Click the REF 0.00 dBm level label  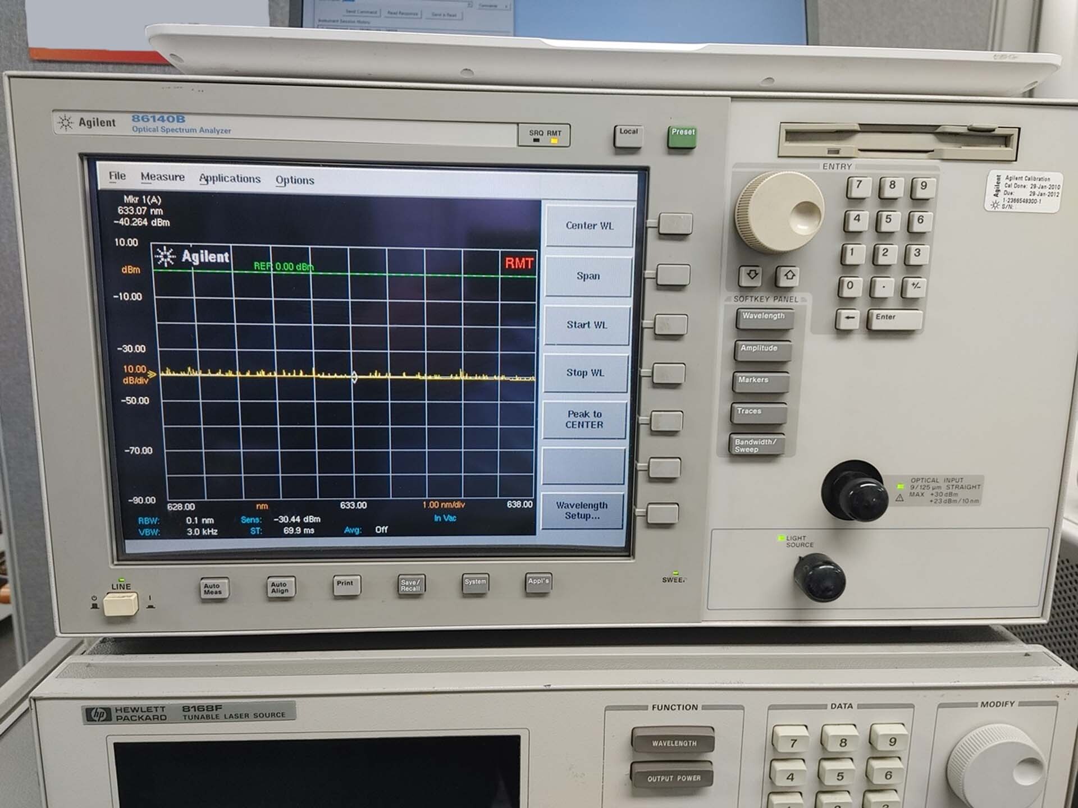click(284, 267)
